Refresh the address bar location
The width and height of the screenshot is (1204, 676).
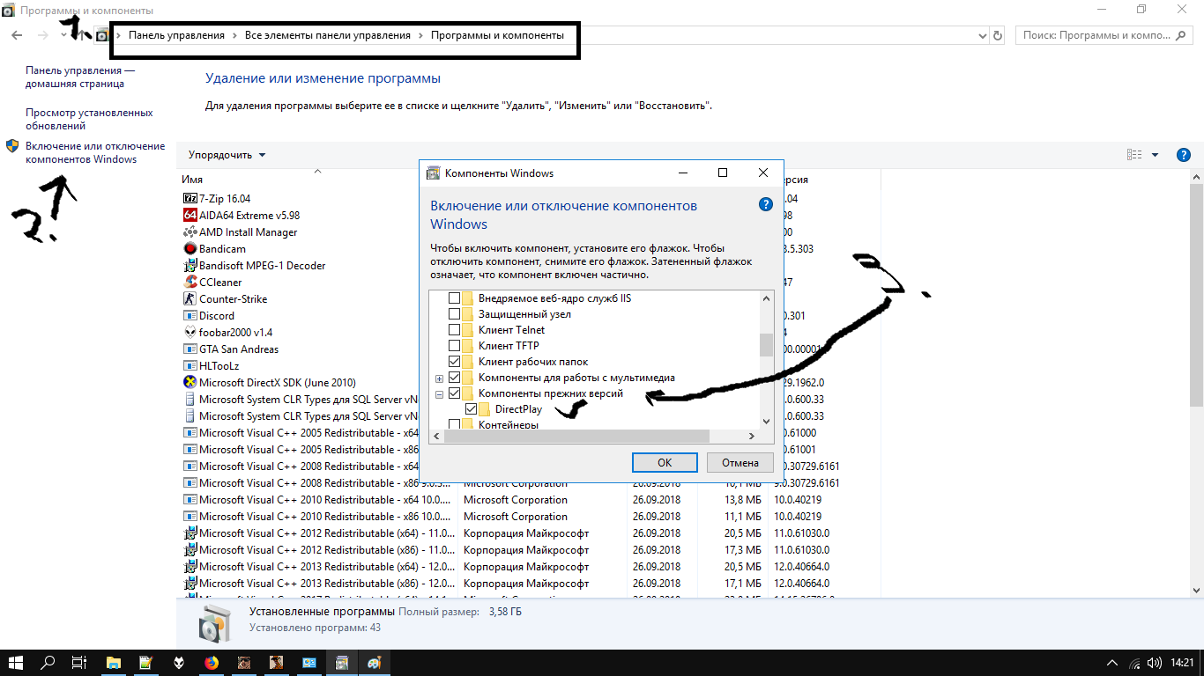tap(998, 35)
